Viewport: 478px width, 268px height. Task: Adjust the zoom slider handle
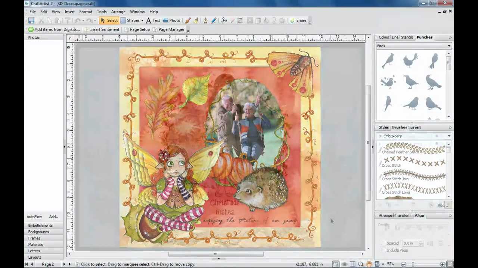(x=413, y=264)
